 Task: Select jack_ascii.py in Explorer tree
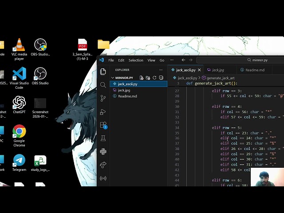(138, 84)
